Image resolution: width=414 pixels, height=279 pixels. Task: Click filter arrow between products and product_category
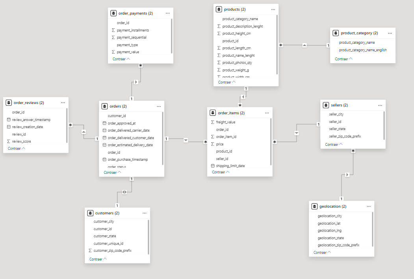pyautogui.click(x=304, y=45)
